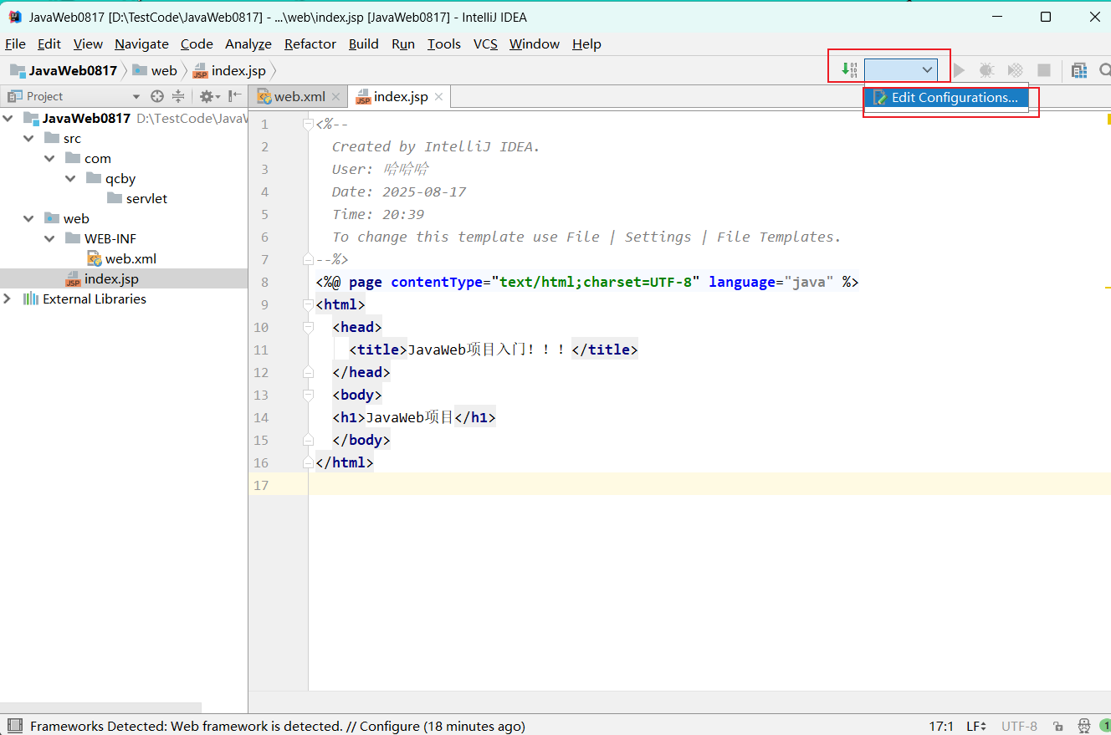Viewport: 1111px width, 735px height.
Task: Click the Debug bug icon
Action: point(986,70)
